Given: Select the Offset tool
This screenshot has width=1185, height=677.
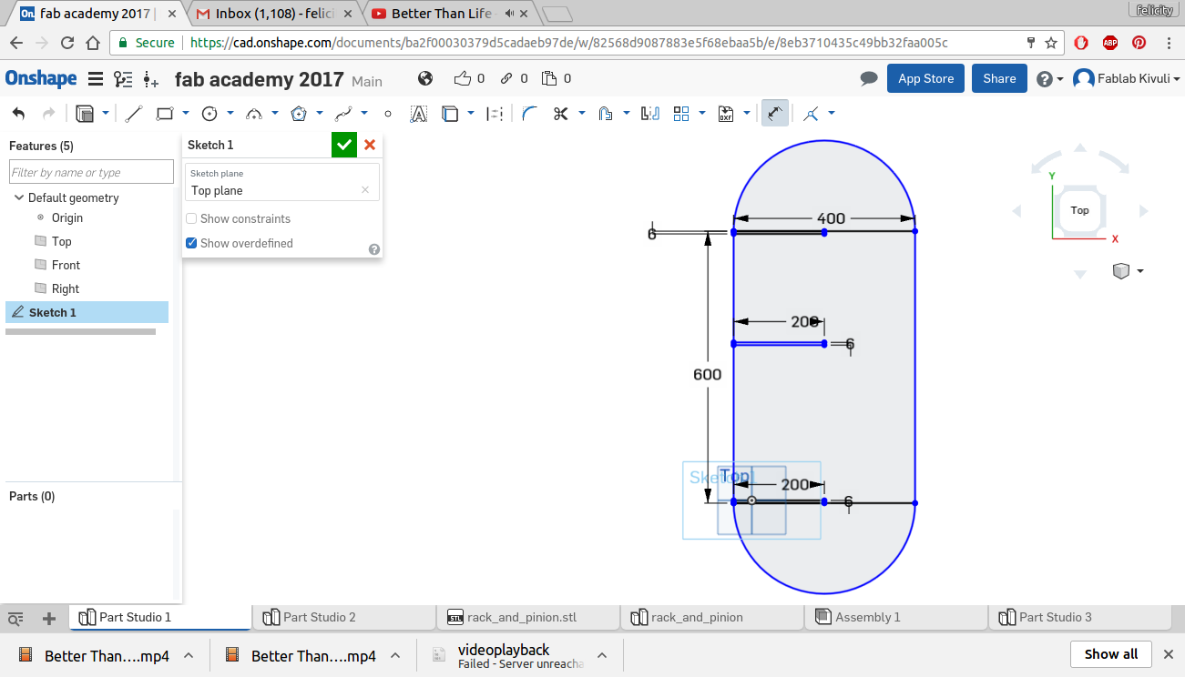Looking at the screenshot, I should tap(606, 114).
